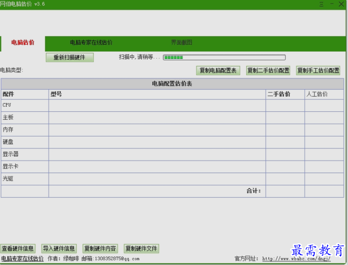
Task: Click the 型号 column header
Action: (157, 94)
